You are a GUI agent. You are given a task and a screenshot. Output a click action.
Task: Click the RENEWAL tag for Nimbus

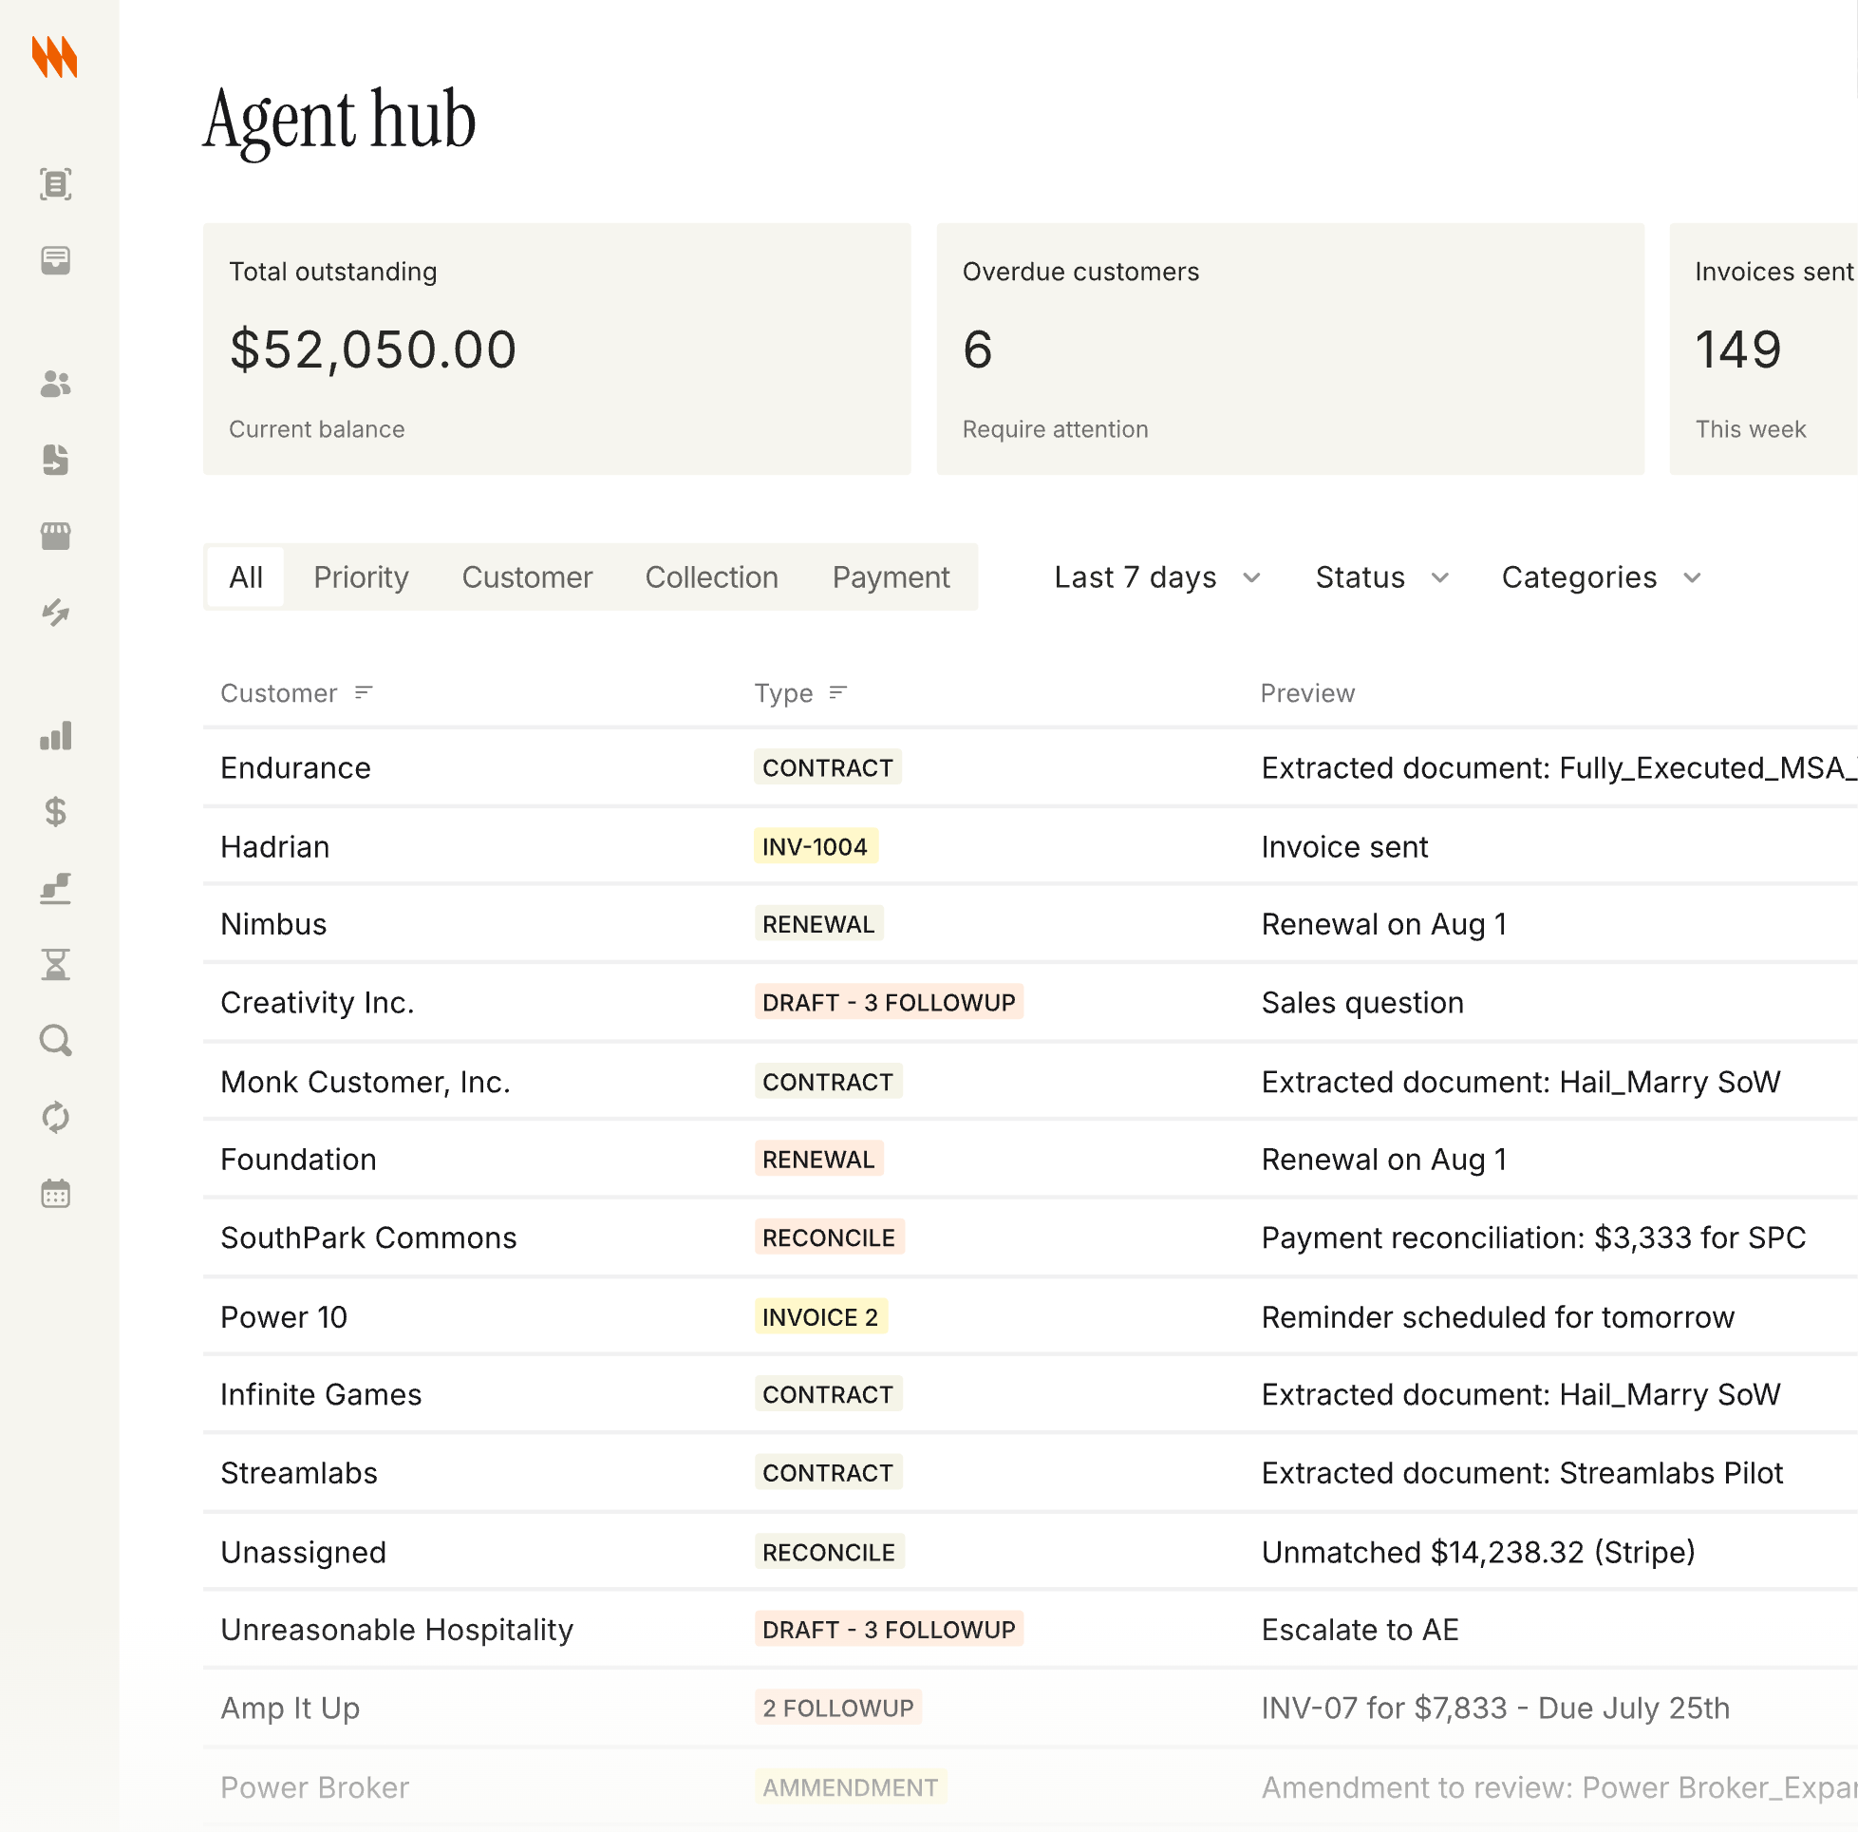(818, 924)
